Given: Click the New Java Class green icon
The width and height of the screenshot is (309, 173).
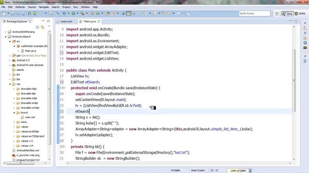Looking at the screenshot, I should point(98,13).
